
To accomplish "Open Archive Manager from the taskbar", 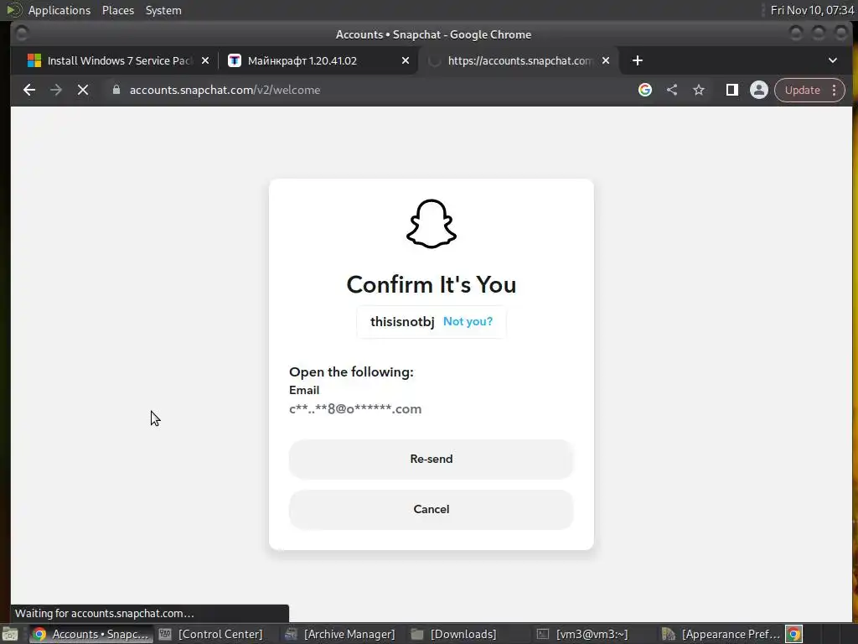I will [x=340, y=634].
